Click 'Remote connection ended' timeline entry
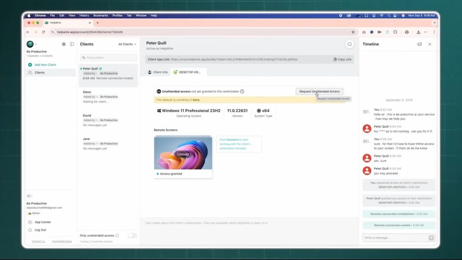The image size is (462, 260). pos(399,225)
